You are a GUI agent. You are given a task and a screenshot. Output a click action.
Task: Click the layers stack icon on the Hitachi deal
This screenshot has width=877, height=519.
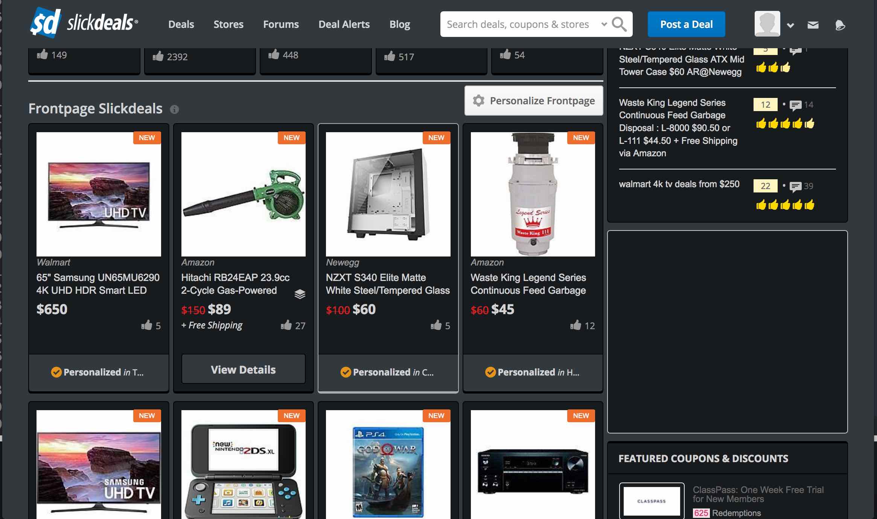click(x=300, y=295)
